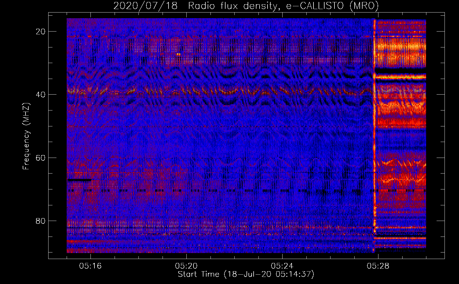Click the 05:16 time tick label

click(90, 266)
